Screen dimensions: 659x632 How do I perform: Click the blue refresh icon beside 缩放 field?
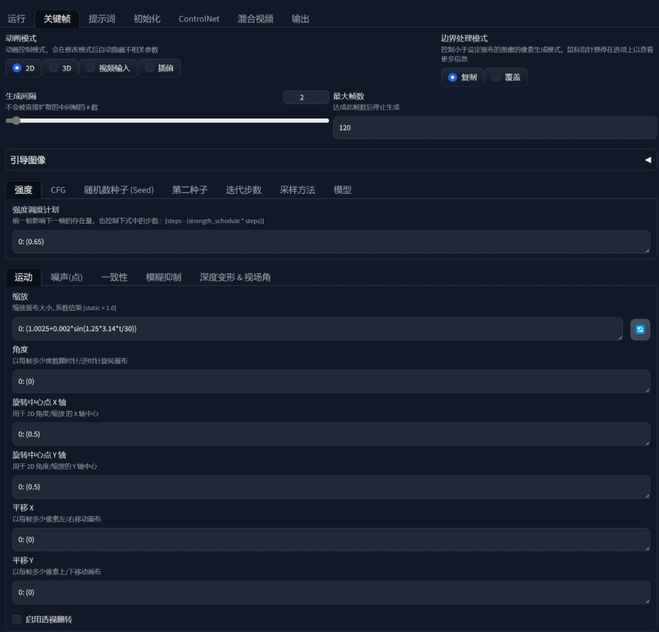click(640, 329)
